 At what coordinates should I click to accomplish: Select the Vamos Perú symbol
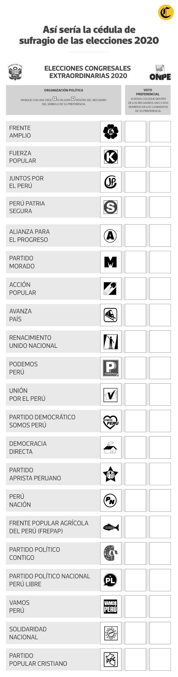(x=111, y=607)
